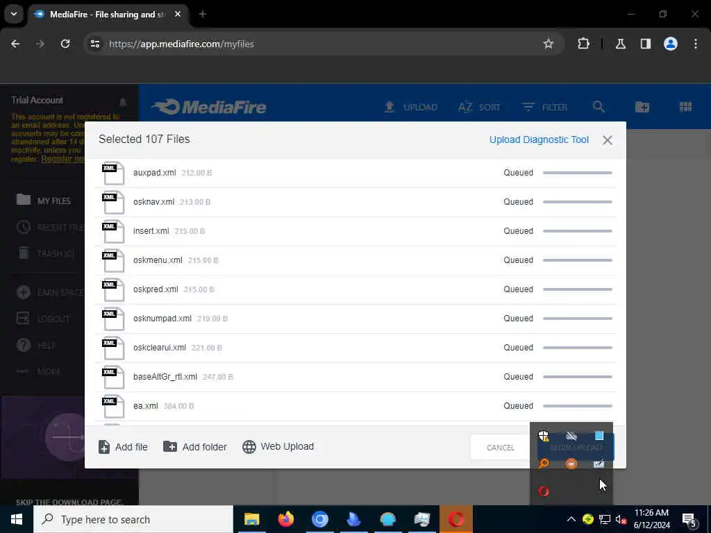Go back to previous page
Viewport: 711px width, 533px height.
point(15,44)
